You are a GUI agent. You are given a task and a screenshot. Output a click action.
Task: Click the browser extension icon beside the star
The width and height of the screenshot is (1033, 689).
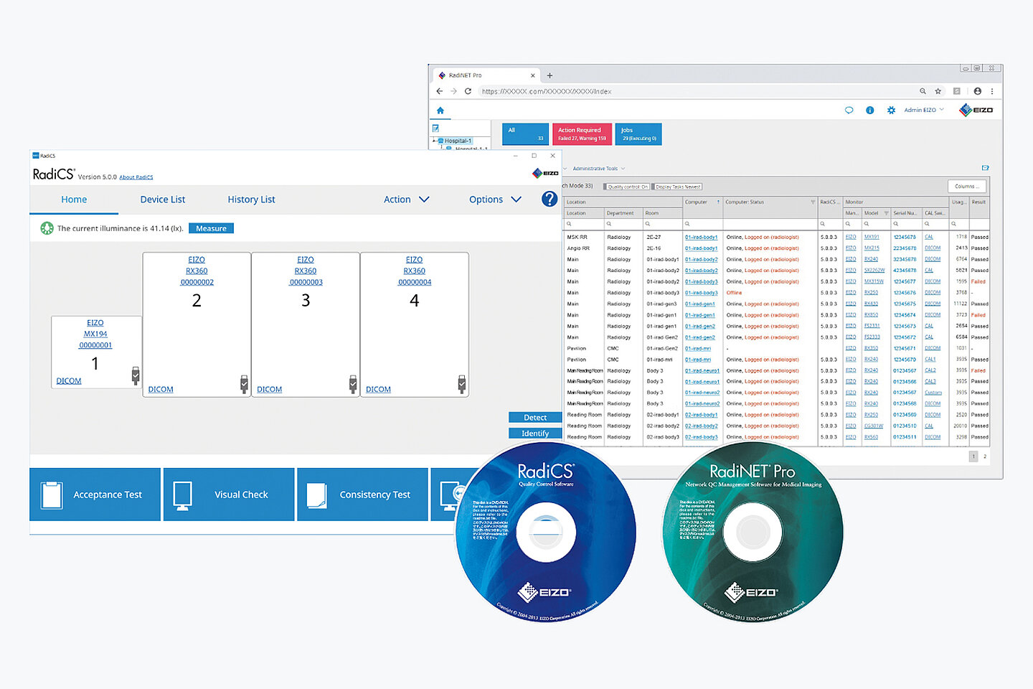tap(956, 91)
